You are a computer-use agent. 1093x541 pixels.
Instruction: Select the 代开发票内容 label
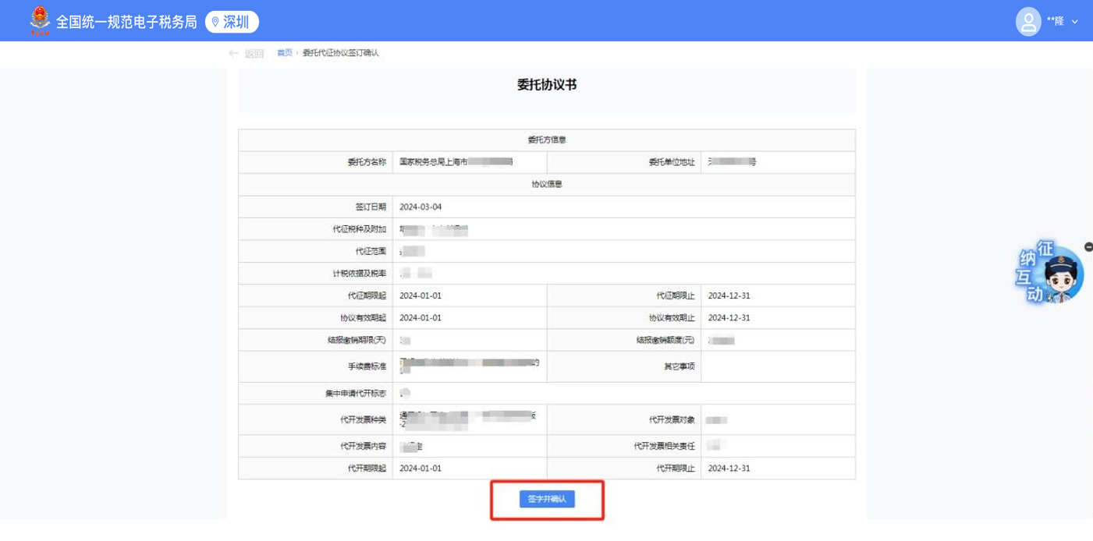click(x=363, y=447)
